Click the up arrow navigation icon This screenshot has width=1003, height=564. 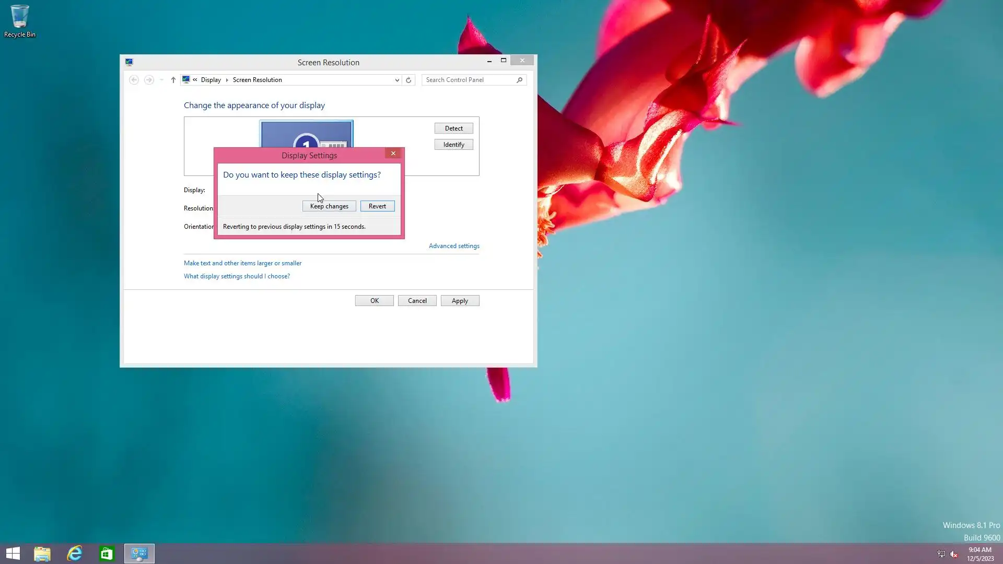[173, 80]
